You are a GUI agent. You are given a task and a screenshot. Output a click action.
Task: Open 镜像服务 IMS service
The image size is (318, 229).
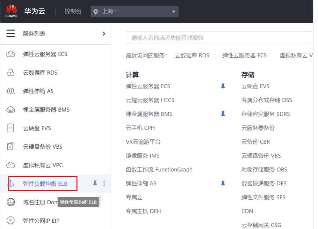click(143, 156)
